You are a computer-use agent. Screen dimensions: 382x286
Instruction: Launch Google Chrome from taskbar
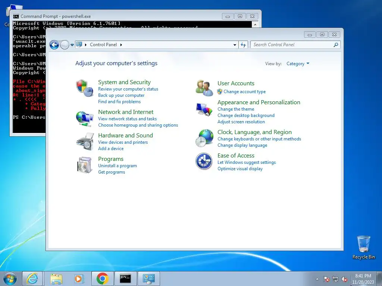click(102, 279)
